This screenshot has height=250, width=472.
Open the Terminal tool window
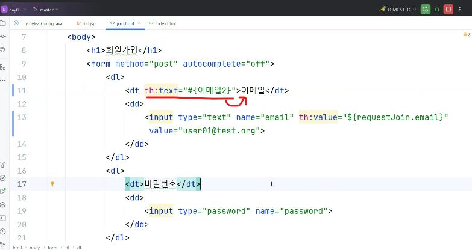point(2,218)
